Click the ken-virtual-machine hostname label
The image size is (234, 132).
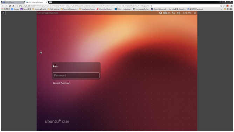pyautogui.click(x=48, y=13)
